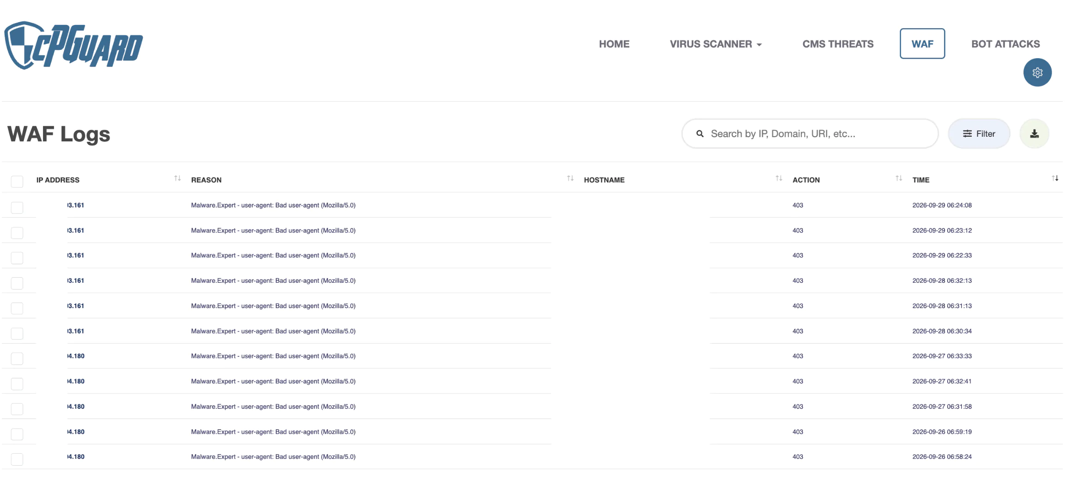This screenshot has width=1072, height=486.
Task: Click the search magnifier icon
Action: [x=700, y=134]
